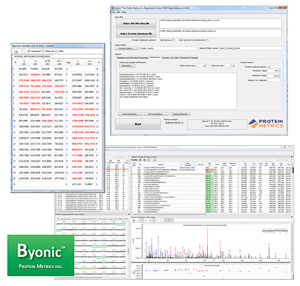Enable the Observed checkbox

(43, 51)
